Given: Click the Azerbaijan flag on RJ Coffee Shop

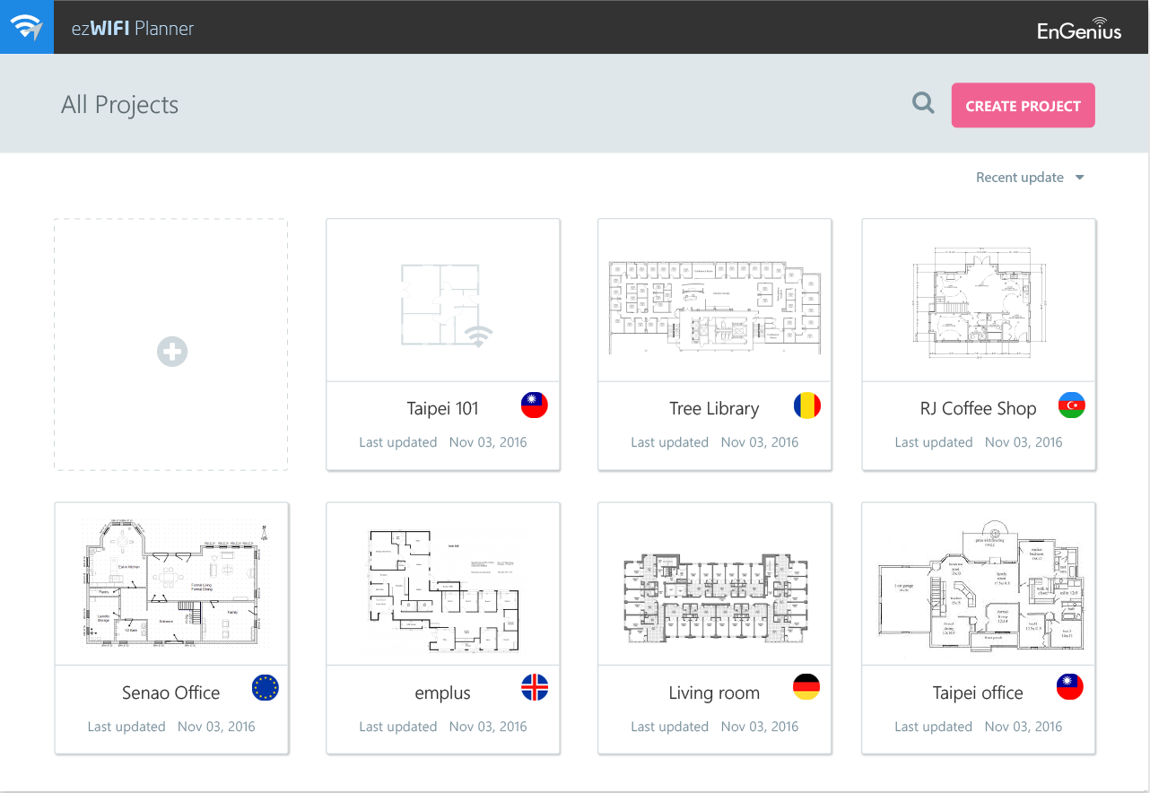Looking at the screenshot, I should [x=1072, y=405].
